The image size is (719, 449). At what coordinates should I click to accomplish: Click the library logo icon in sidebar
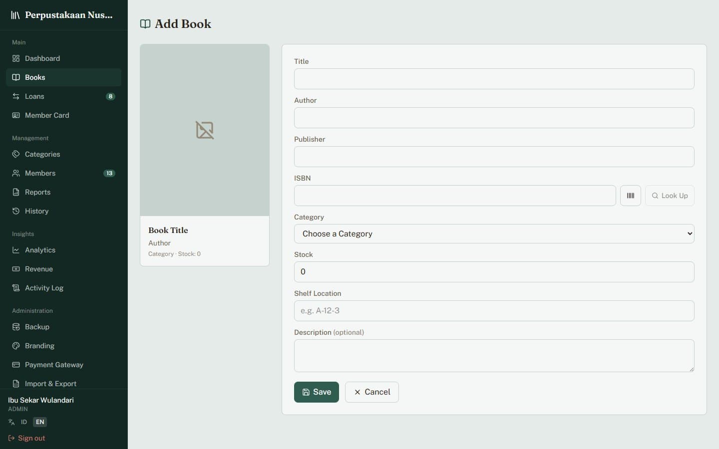tap(15, 15)
